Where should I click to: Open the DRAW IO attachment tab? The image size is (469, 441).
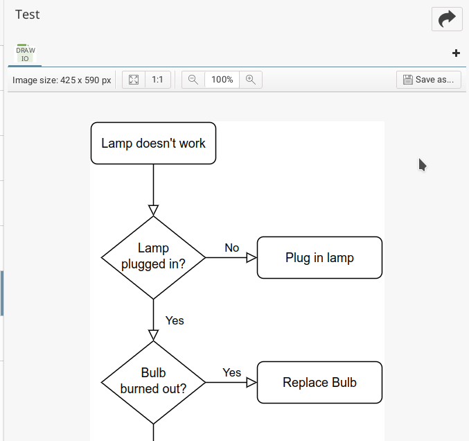(x=26, y=54)
